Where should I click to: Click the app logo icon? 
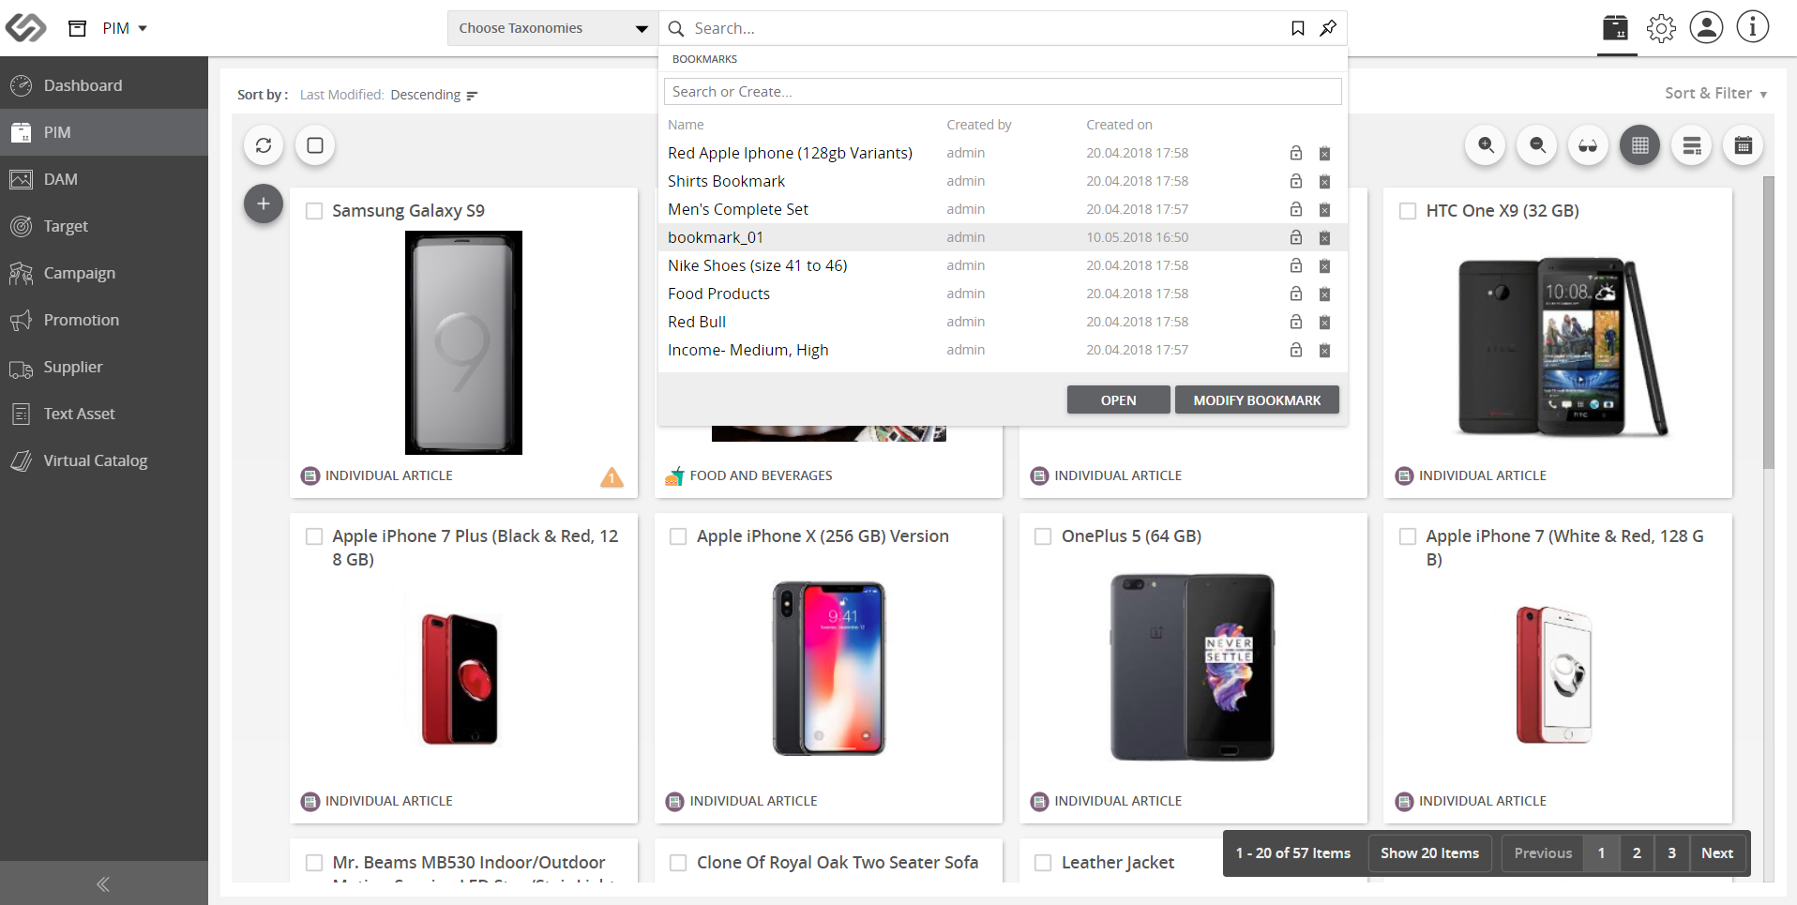tap(25, 28)
